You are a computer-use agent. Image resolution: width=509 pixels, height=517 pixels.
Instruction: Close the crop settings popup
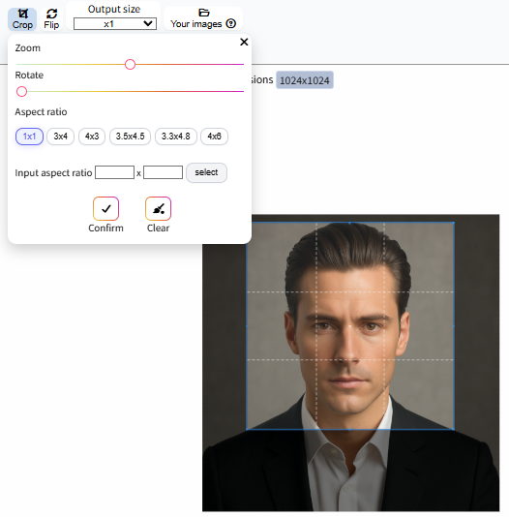point(244,42)
